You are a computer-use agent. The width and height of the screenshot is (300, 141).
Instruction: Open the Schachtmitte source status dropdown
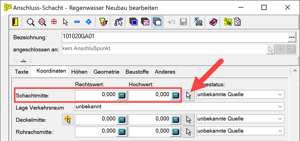[x=280, y=94]
